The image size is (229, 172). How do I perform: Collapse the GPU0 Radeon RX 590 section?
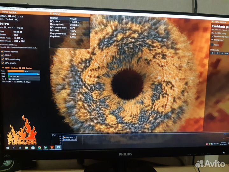click(2, 68)
